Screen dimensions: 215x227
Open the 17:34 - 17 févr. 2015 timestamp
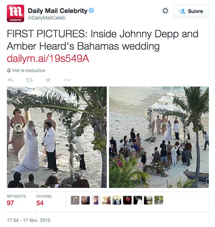(29, 220)
